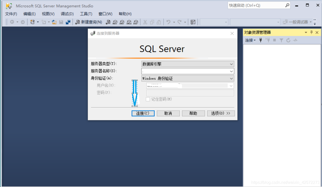
Task: Click the DMX query icon
Action: tap(122, 22)
